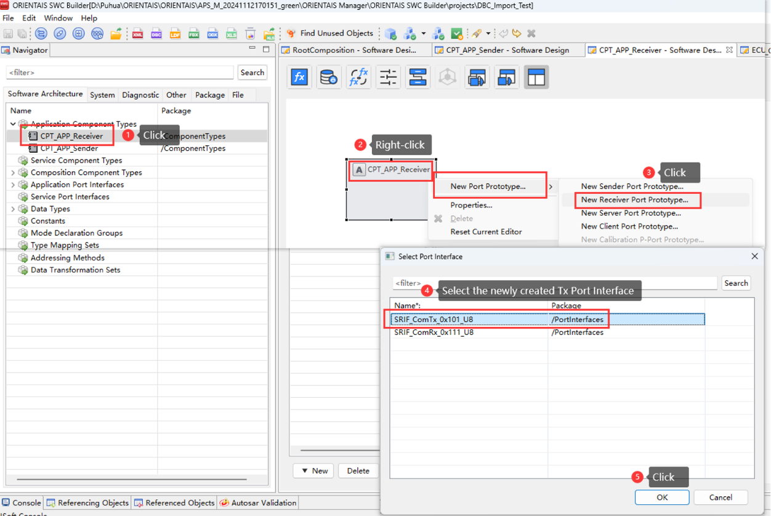Image resolution: width=771 pixels, height=516 pixels.
Task: Click the Navigator filter text field
Action: point(120,73)
